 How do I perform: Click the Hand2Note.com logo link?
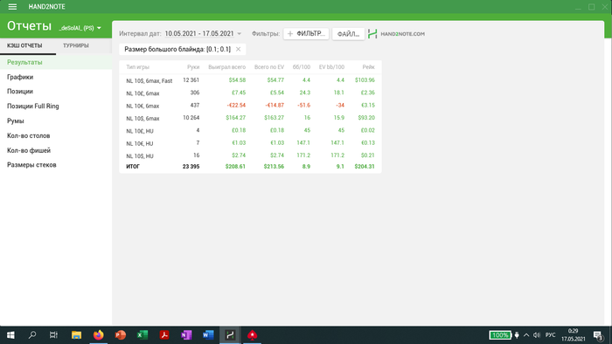point(396,34)
